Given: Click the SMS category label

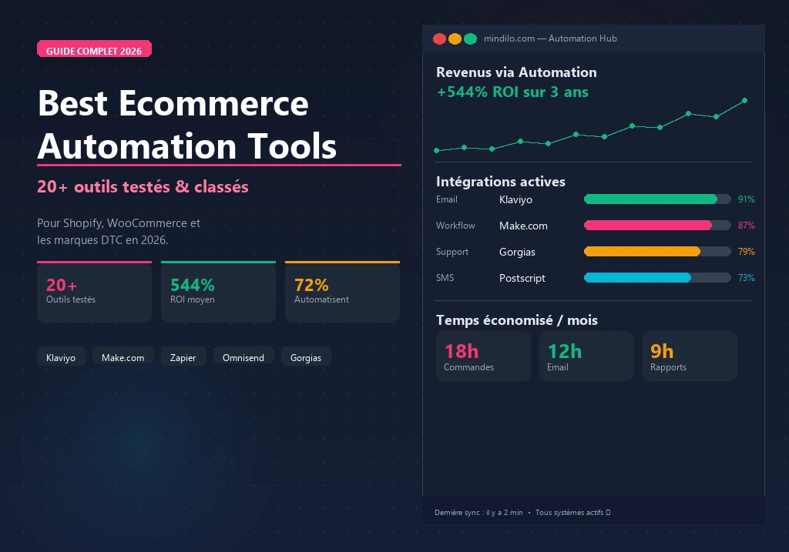Looking at the screenshot, I should click(445, 277).
